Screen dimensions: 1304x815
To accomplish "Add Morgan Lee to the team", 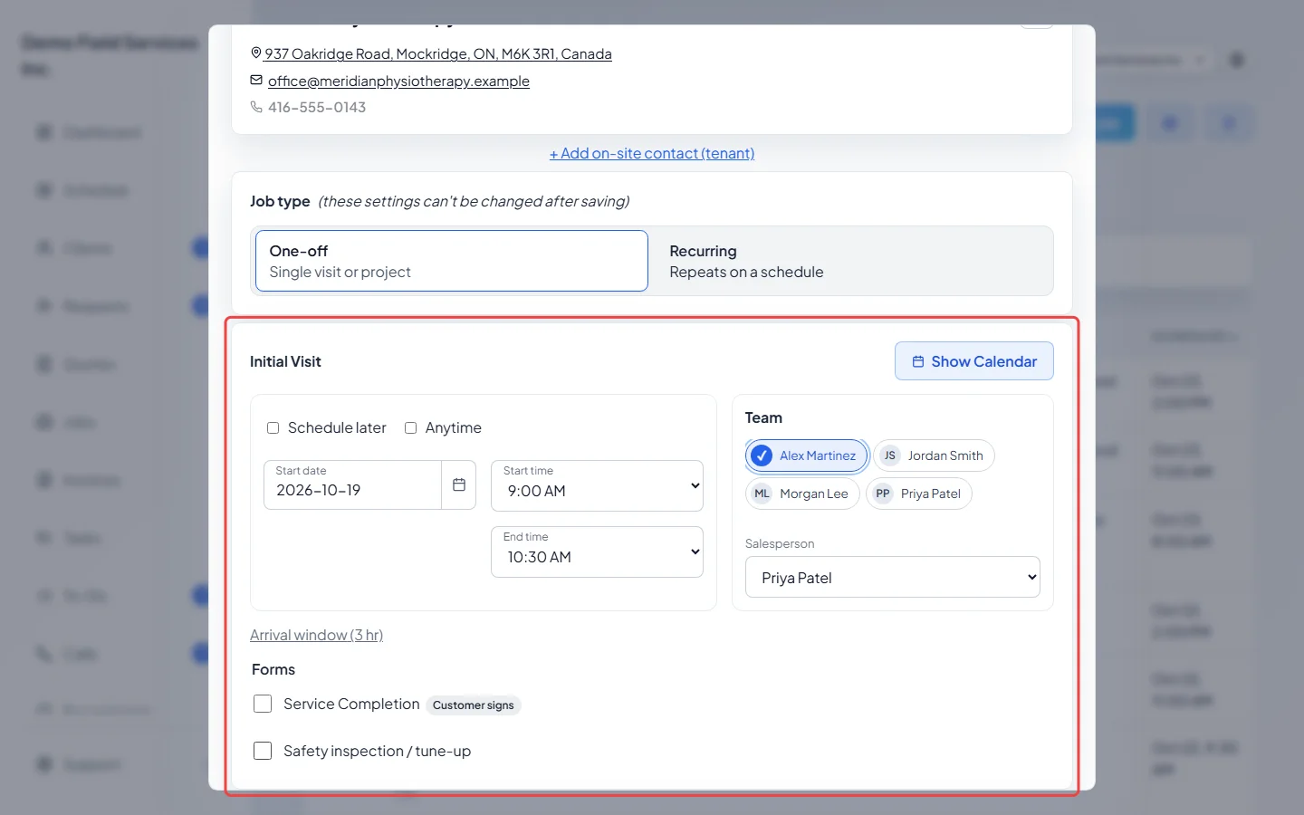I will [802, 494].
